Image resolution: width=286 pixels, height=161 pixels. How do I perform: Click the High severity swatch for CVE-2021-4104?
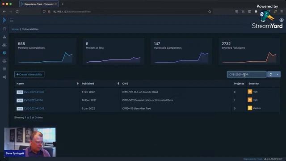[x=250, y=100]
